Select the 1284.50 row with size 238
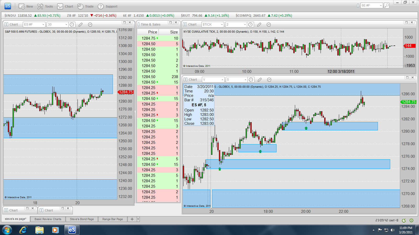Viewport: 419px width, 235px height. click(x=158, y=77)
